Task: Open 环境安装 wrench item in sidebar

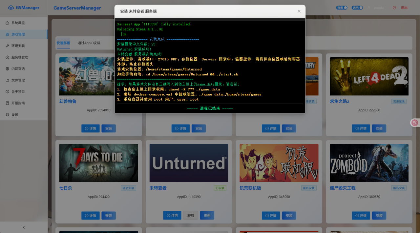Action: click(x=24, y=46)
